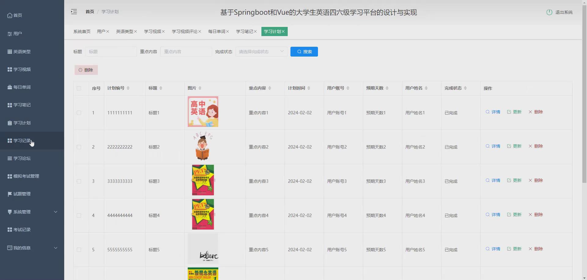Screen dimensions: 587x280
Task: Open 英语类型 in the sidebar
Action: [32, 52]
